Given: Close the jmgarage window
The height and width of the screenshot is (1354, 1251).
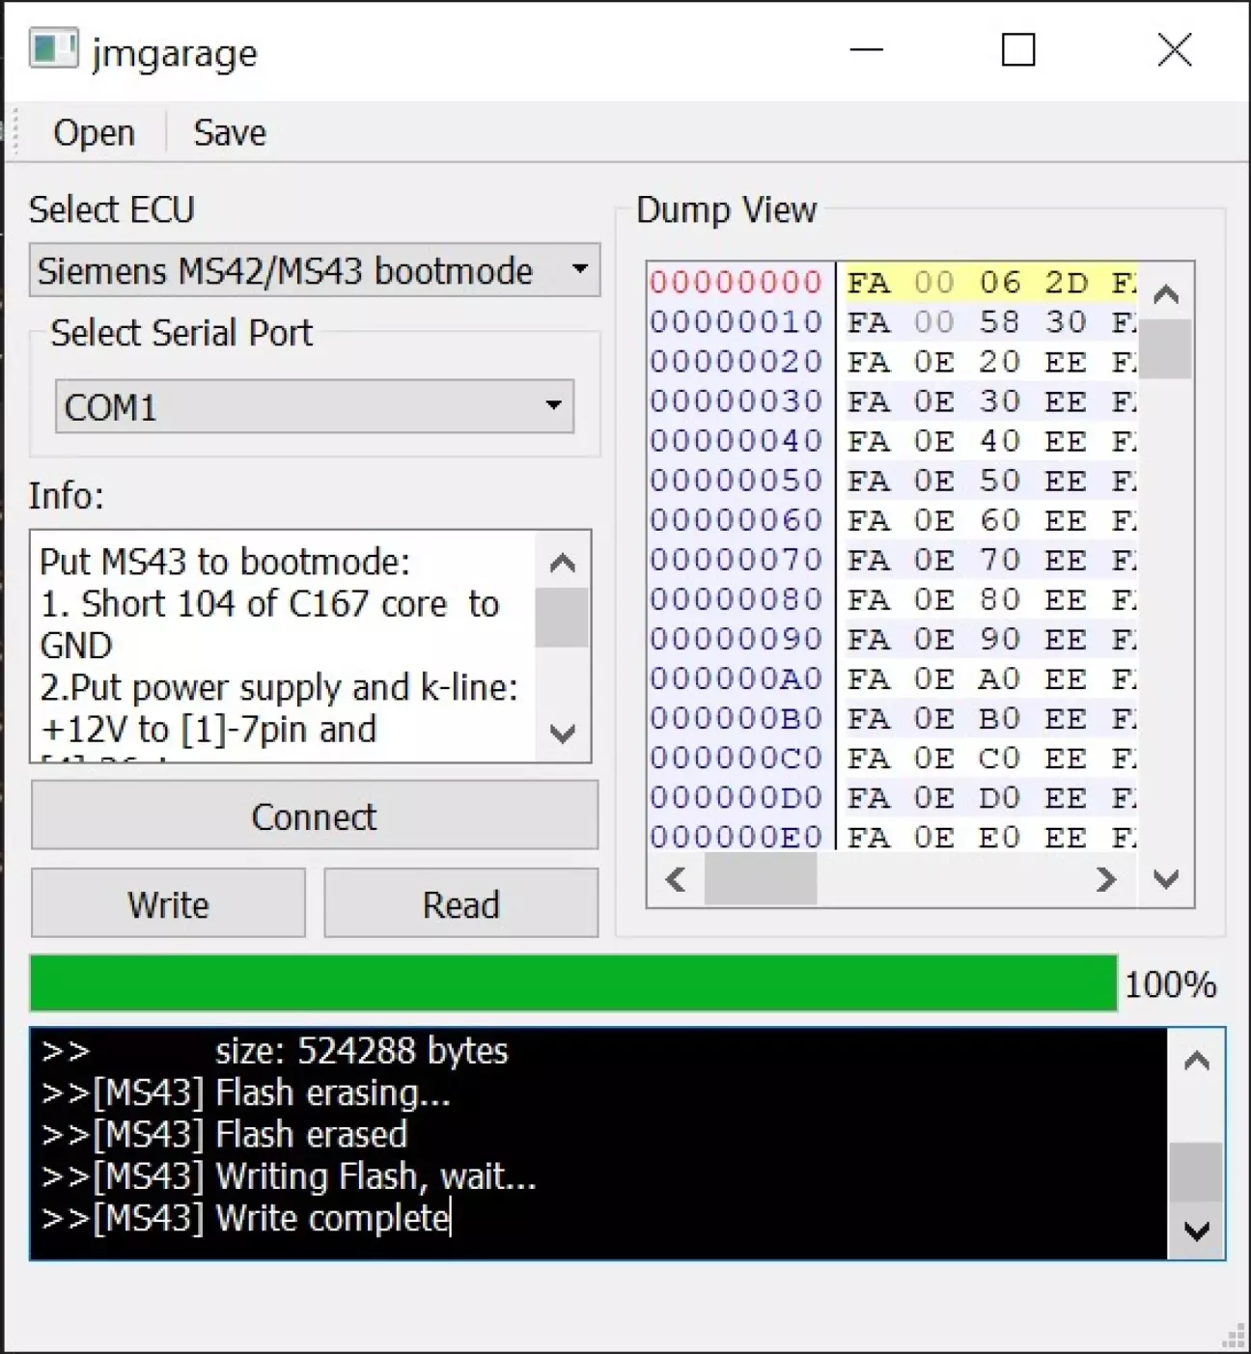Looking at the screenshot, I should tap(1174, 49).
